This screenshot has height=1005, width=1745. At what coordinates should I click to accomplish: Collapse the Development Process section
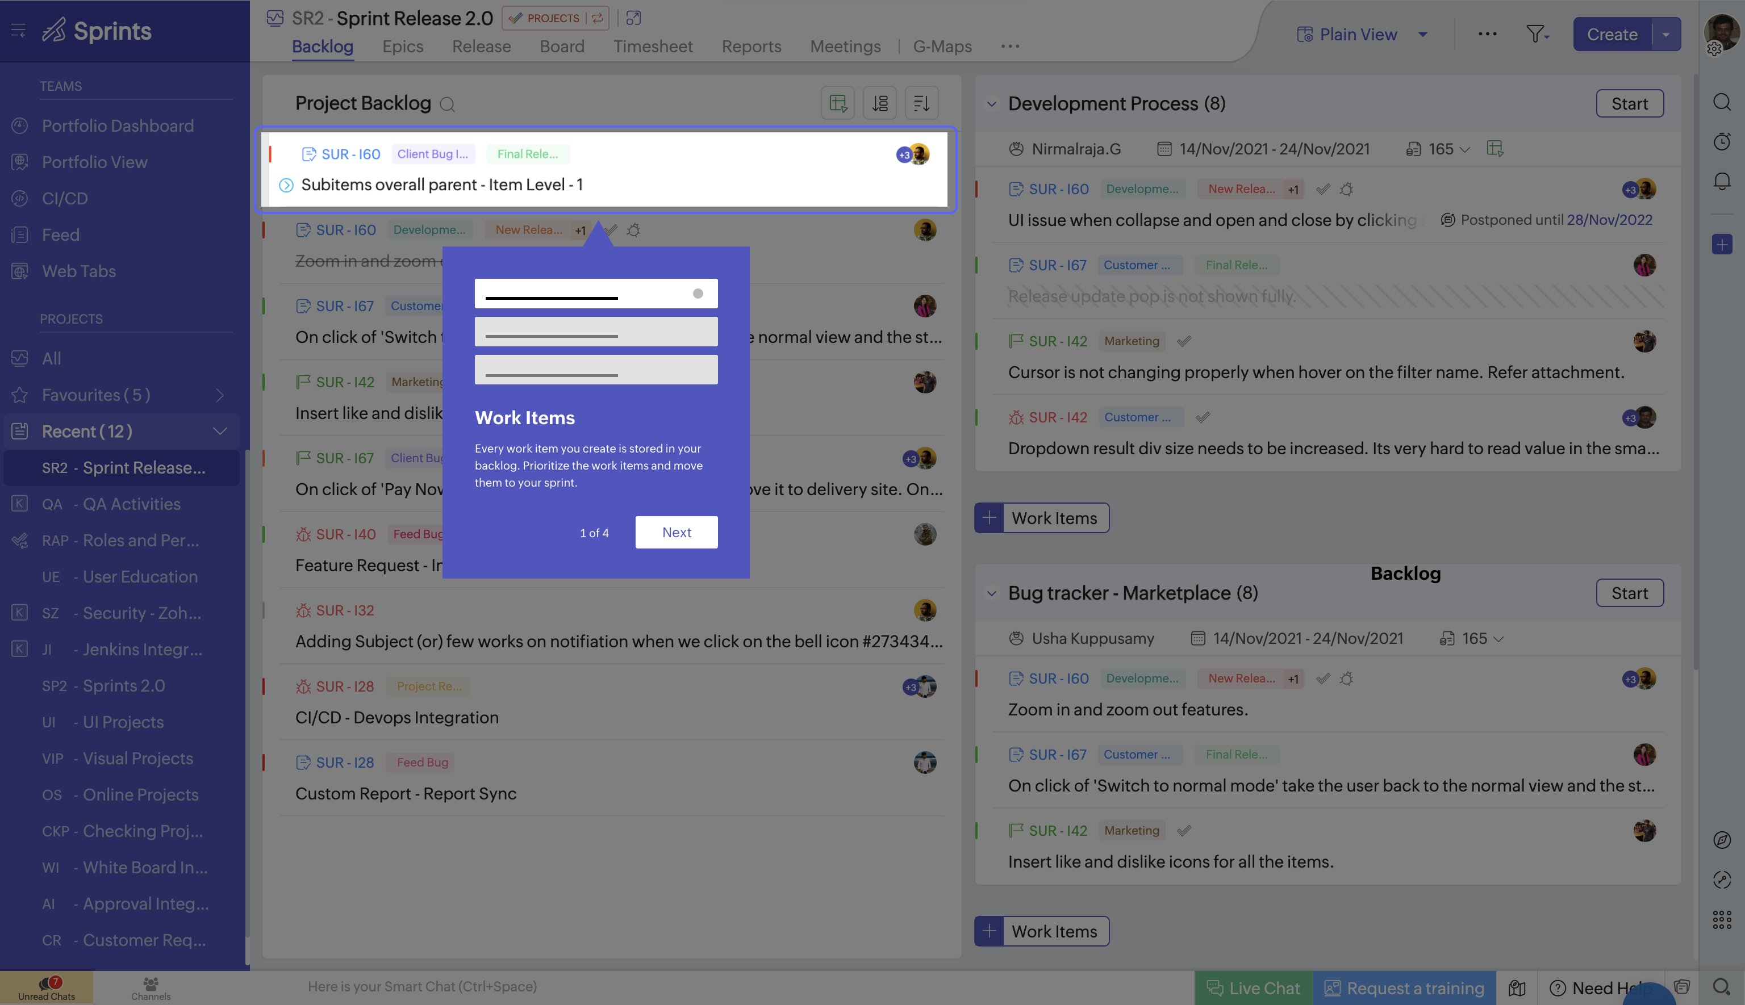click(992, 103)
